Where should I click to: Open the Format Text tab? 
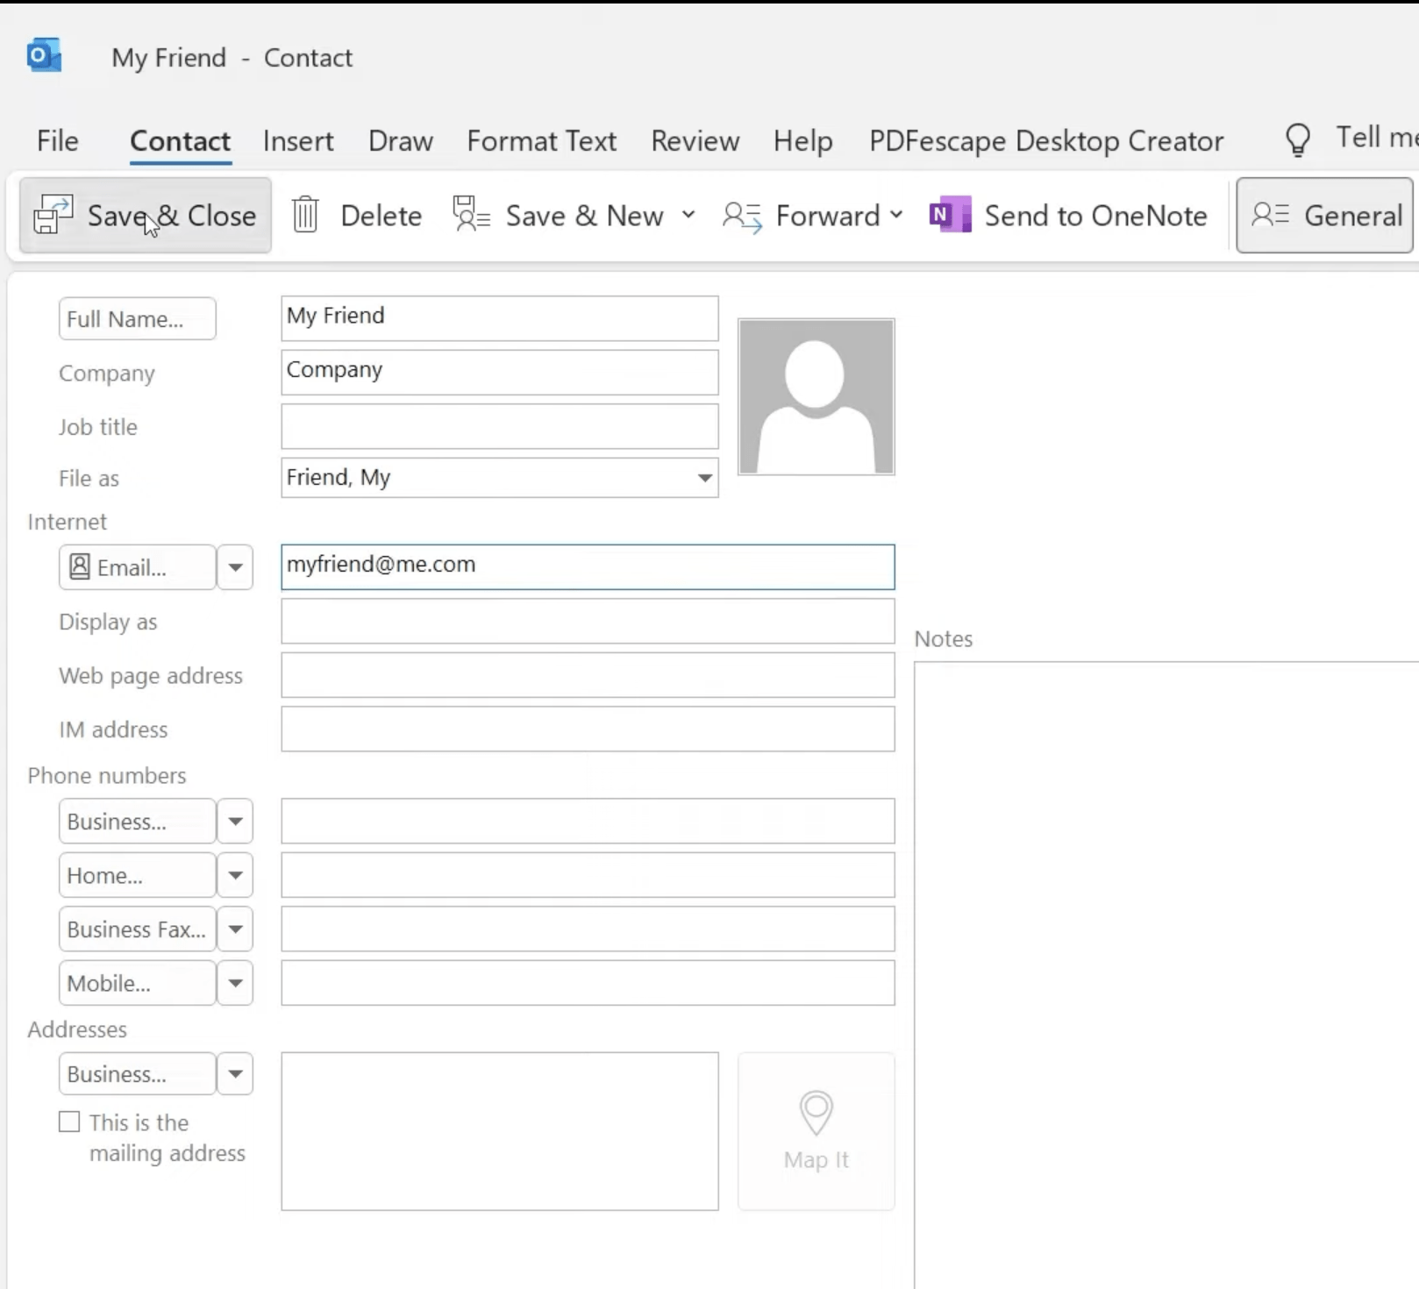542,141
